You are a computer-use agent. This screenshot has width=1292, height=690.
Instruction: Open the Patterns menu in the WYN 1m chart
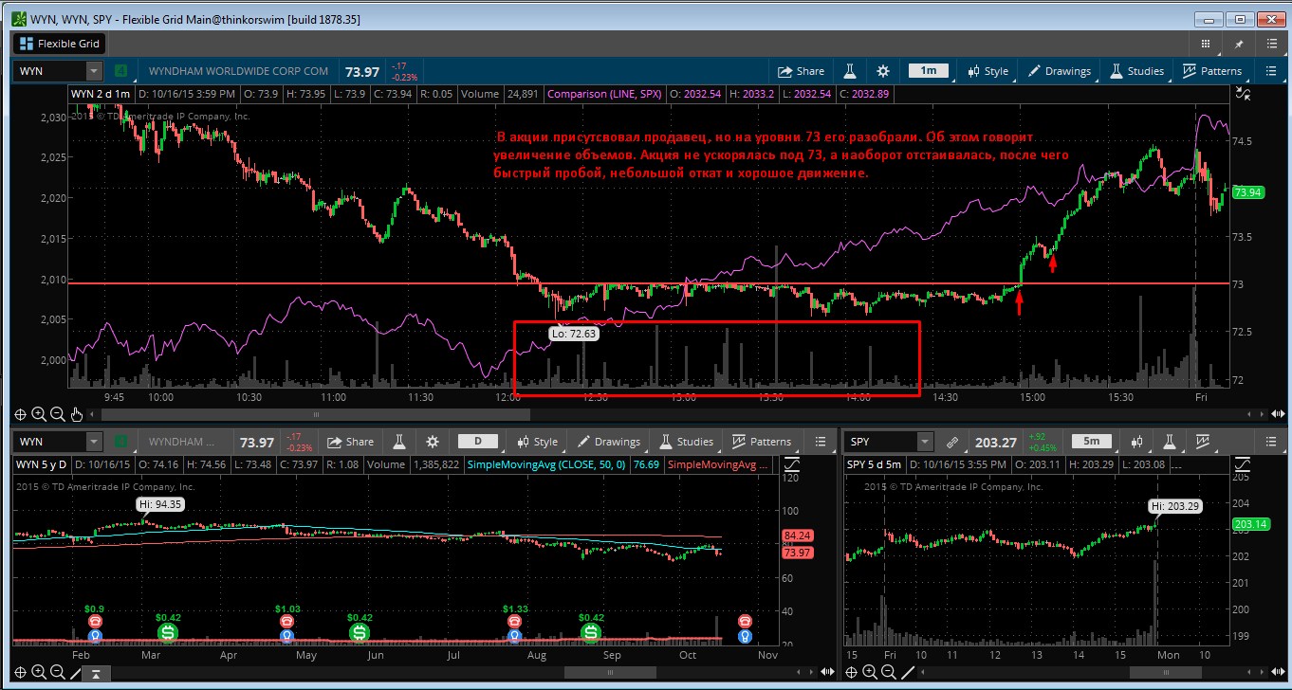1211,71
